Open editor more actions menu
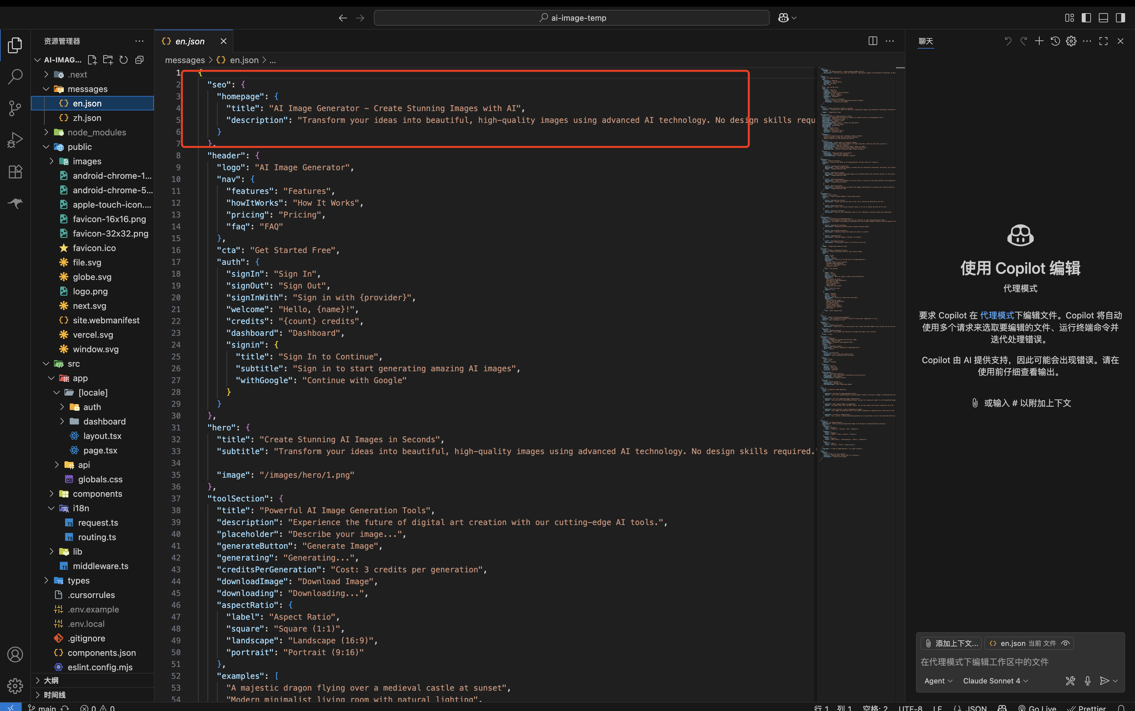This screenshot has height=711, width=1135. point(889,41)
